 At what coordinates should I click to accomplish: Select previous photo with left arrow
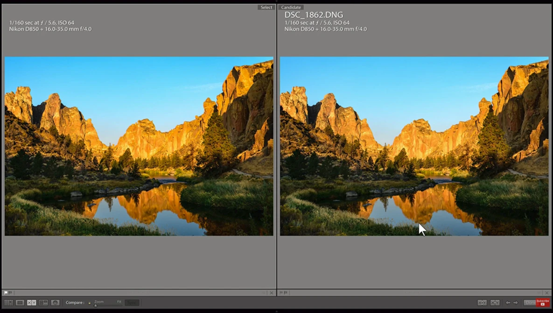(x=508, y=303)
